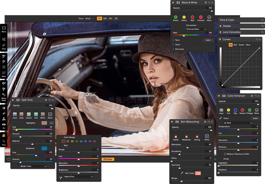Screen dimensions: 265x184
Task: Toggle Split Tone filter on/off
Action: point(13,100)
